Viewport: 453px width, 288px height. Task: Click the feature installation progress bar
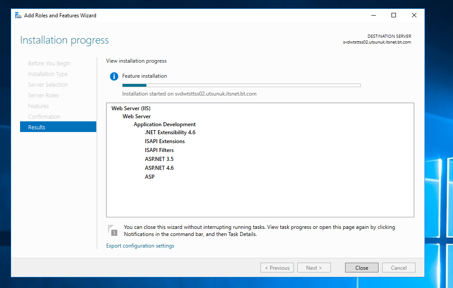[242, 85]
